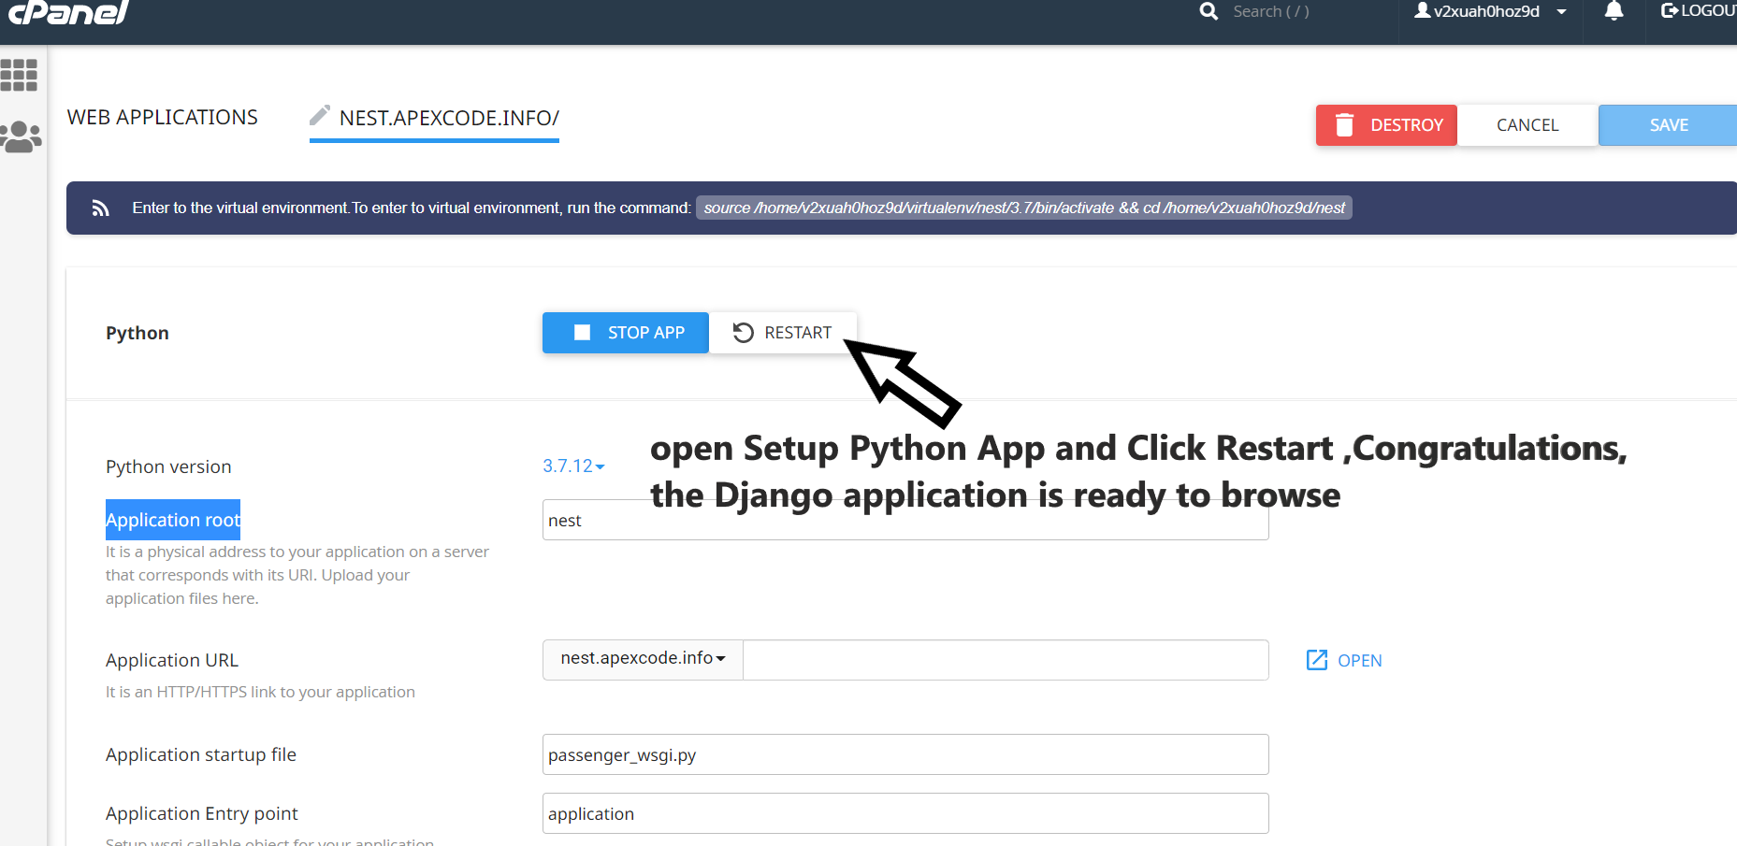
Task: Click the Application startup file input field
Action: click(x=905, y=754)
